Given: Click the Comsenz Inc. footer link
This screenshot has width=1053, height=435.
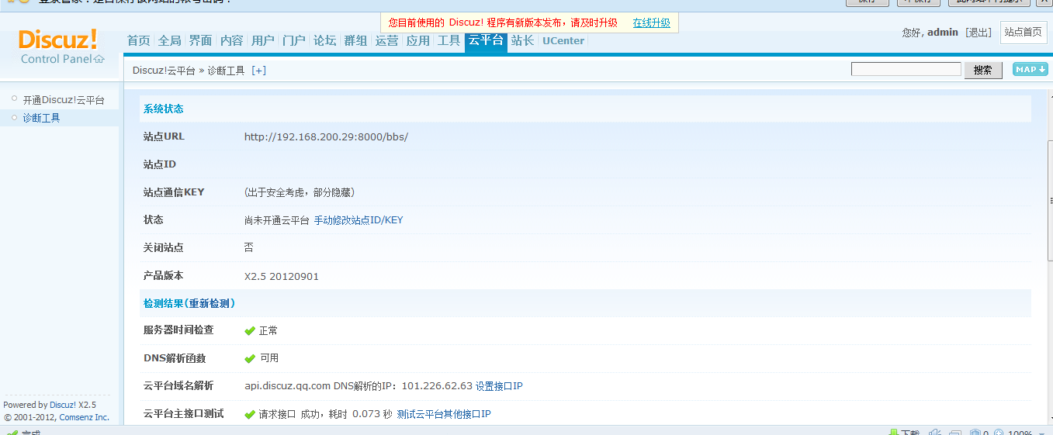Looking at the screenshot, I should pyautogui.click(x=85, y=417).
